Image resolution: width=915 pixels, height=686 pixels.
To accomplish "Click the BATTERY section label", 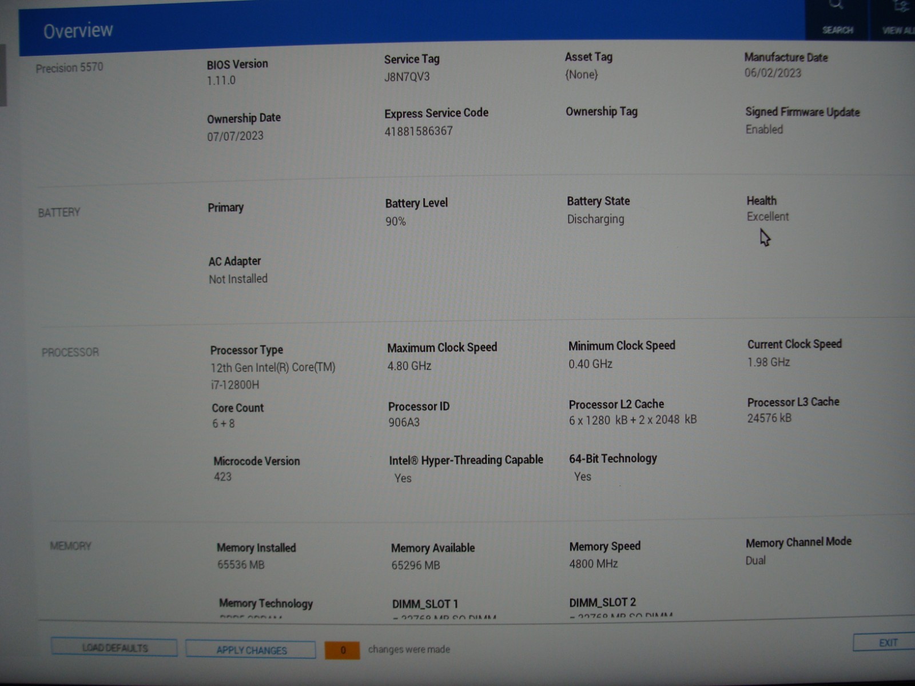I will click(x=59, y=212).
